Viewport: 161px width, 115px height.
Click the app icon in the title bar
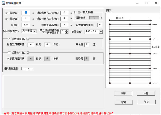[3, 3]
